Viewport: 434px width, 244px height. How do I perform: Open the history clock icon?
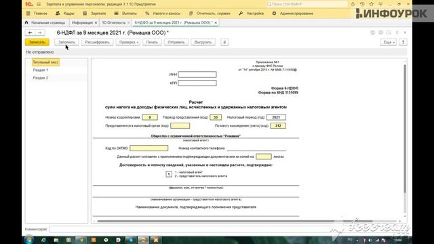pos(362,4)
